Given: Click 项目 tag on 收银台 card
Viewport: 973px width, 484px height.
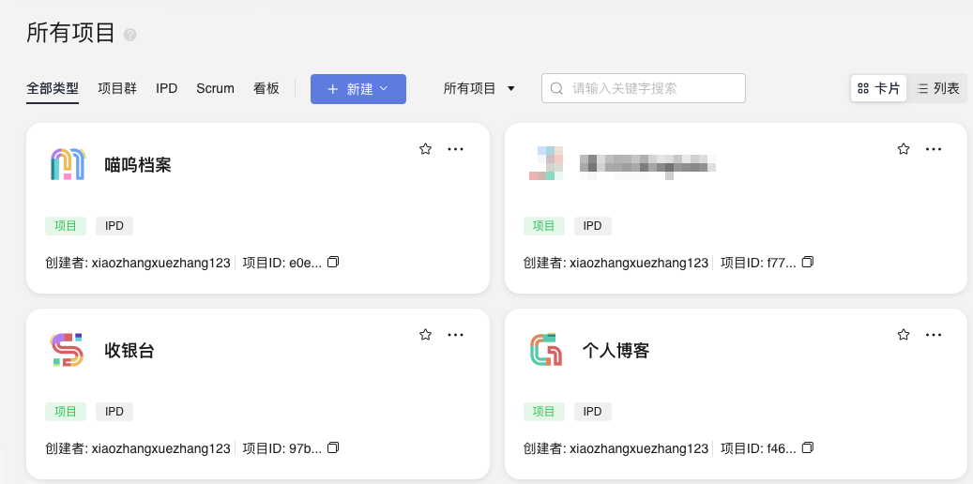Looking at the screenshot, I should pos(66,412).
